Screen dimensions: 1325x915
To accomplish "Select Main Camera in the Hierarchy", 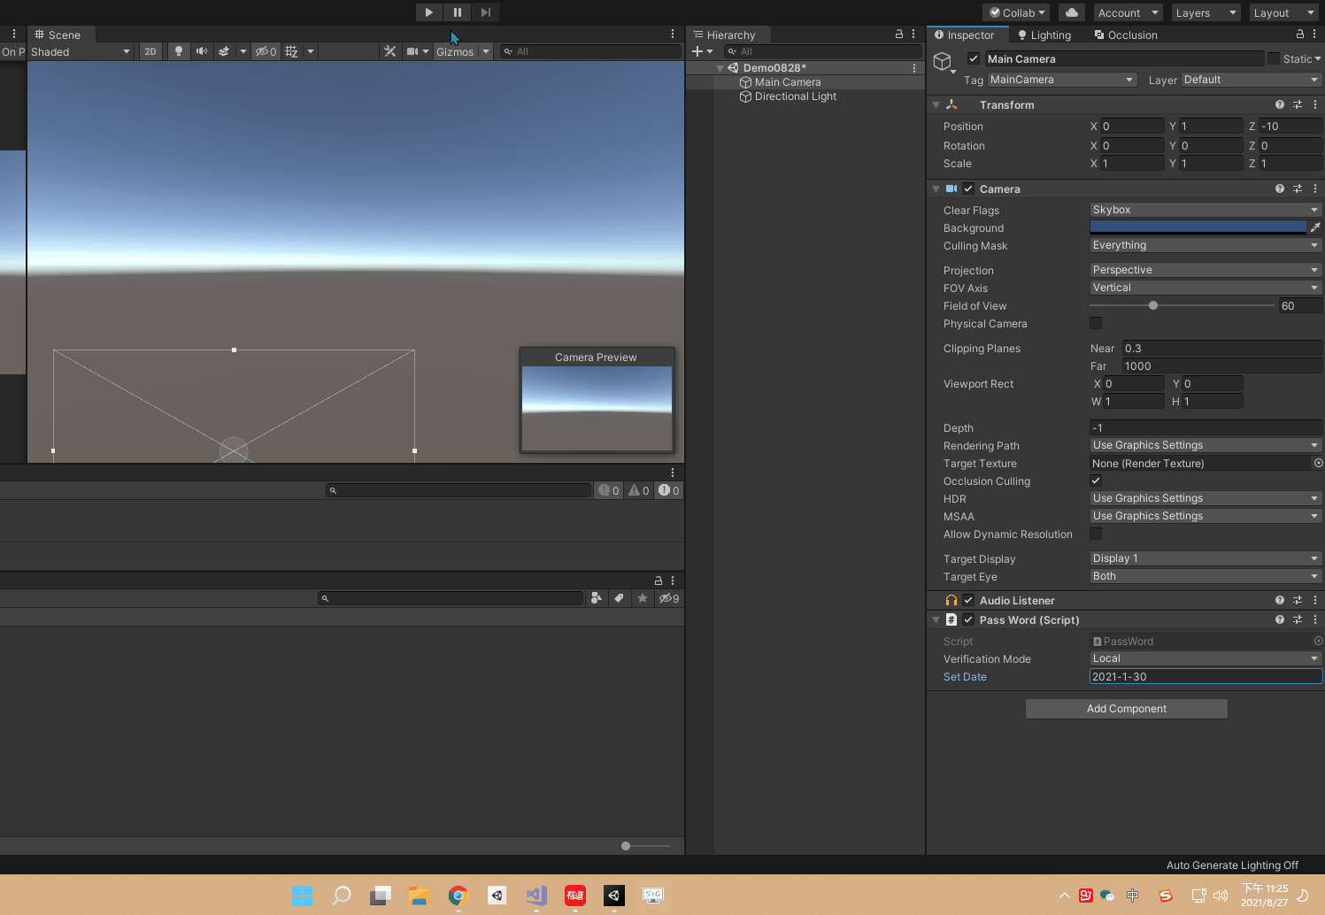I will coord(788,82).
